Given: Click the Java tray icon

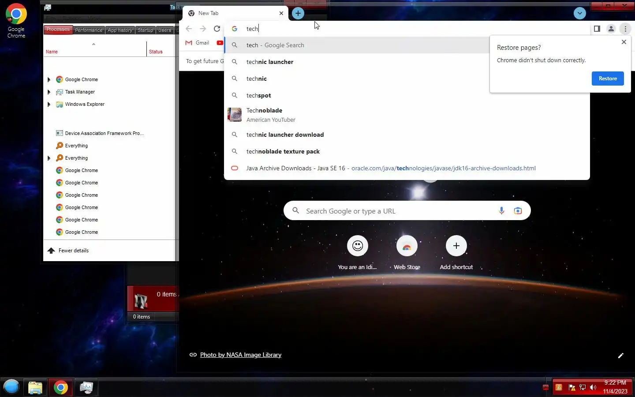Looking at the screenshot, I should tap(559, 387).
